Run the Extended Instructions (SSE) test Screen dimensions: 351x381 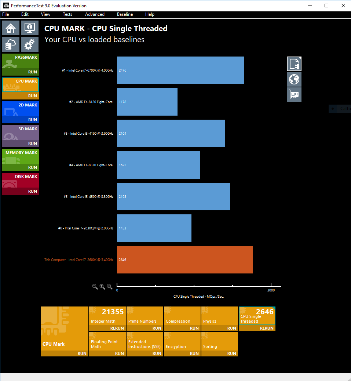tap(145, 353)
